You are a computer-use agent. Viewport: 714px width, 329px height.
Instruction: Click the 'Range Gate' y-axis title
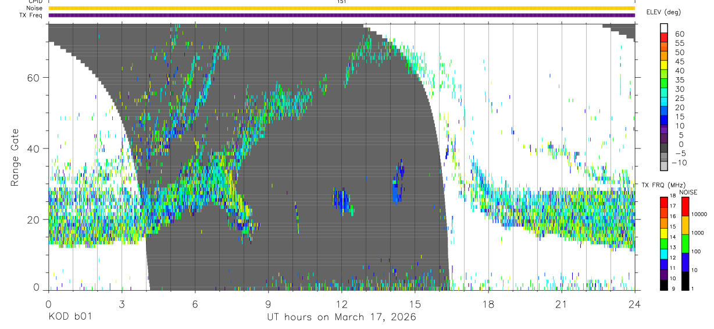[15, 157]
